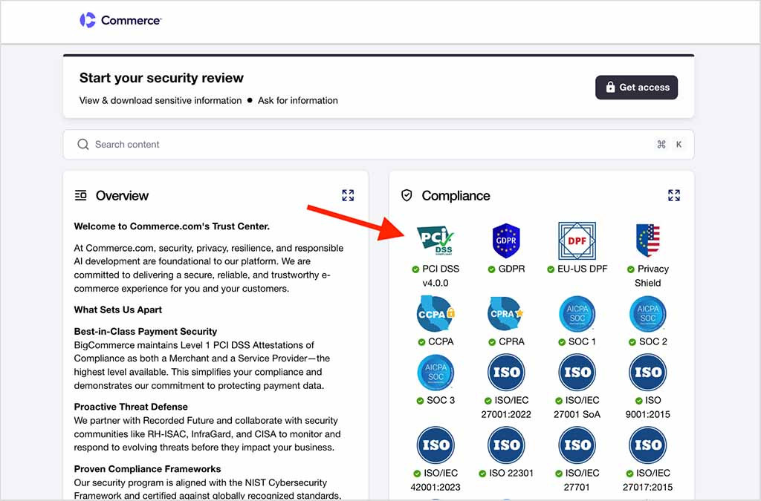The width and height of the screenshot is (761, 501).
Task: Open the EU-US DPF badge
Action: pos(577,240)
